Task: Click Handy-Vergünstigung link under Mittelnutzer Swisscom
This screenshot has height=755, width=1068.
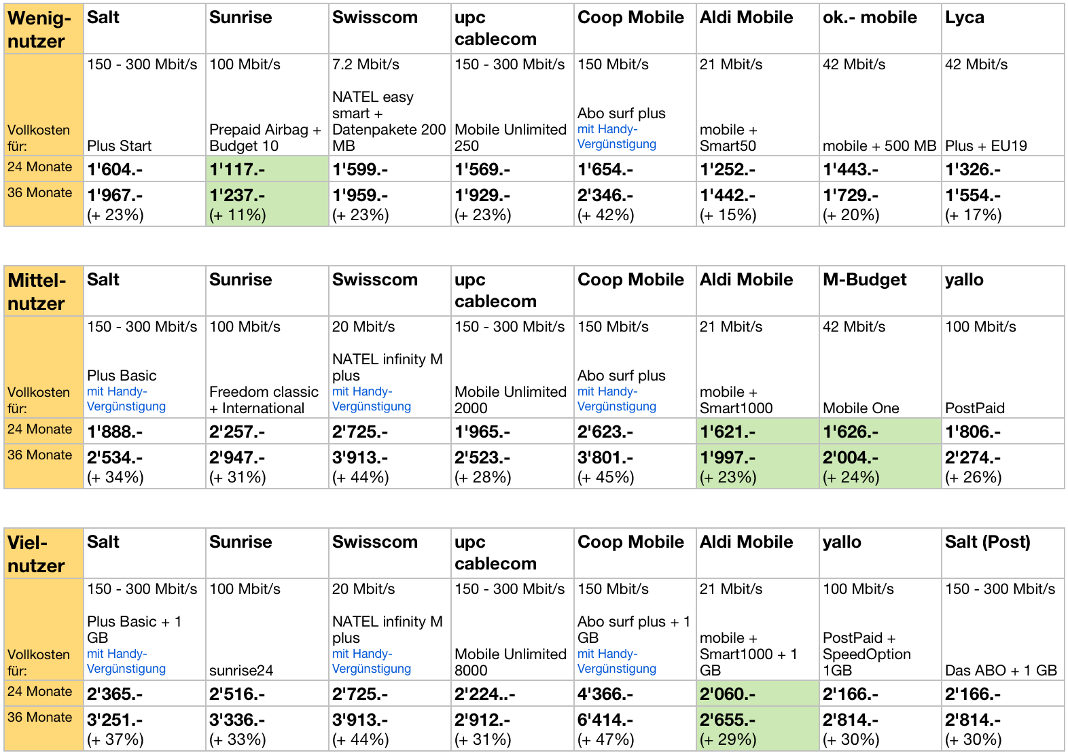Action: [371, 399]
